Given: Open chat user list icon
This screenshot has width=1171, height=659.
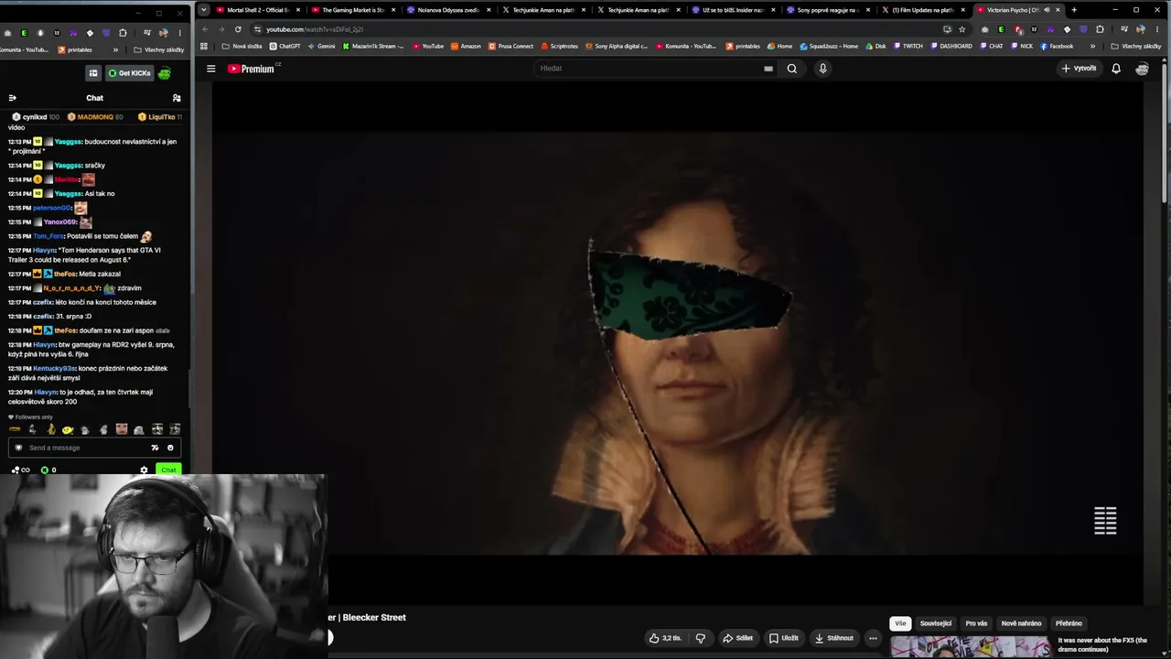Looking at the screenshot, I should pyautogui.click(x=177, y=98).
